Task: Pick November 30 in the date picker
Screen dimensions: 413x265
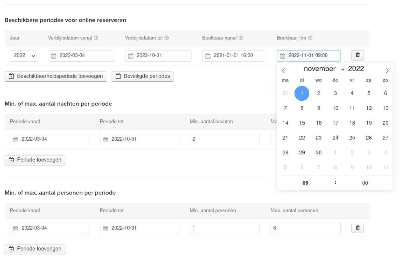Action: point(318,153)
